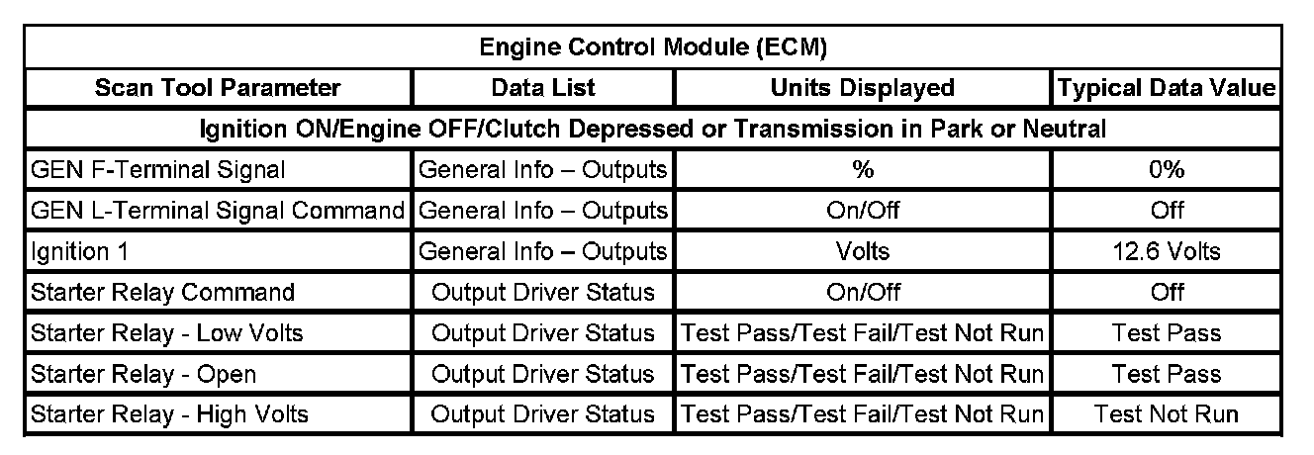This screenshot has width=1314, height=455.
Task: Select the Starter Relay - High Volts cell
Action: pyautogui.click(x=169, y=414)
